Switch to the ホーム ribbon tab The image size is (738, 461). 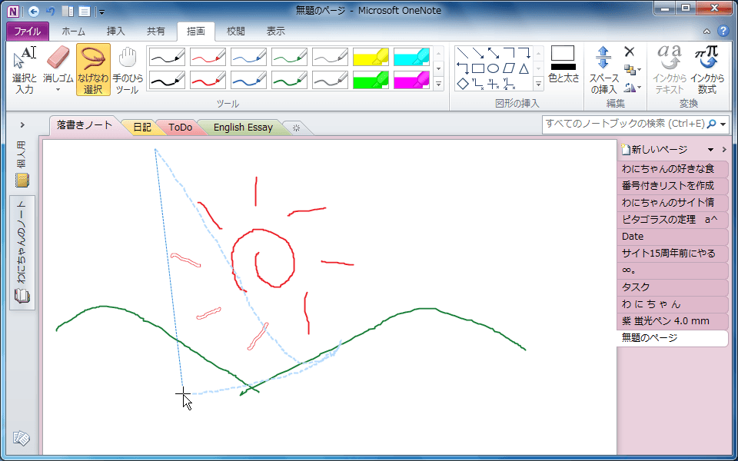click(x=74, y=32)
